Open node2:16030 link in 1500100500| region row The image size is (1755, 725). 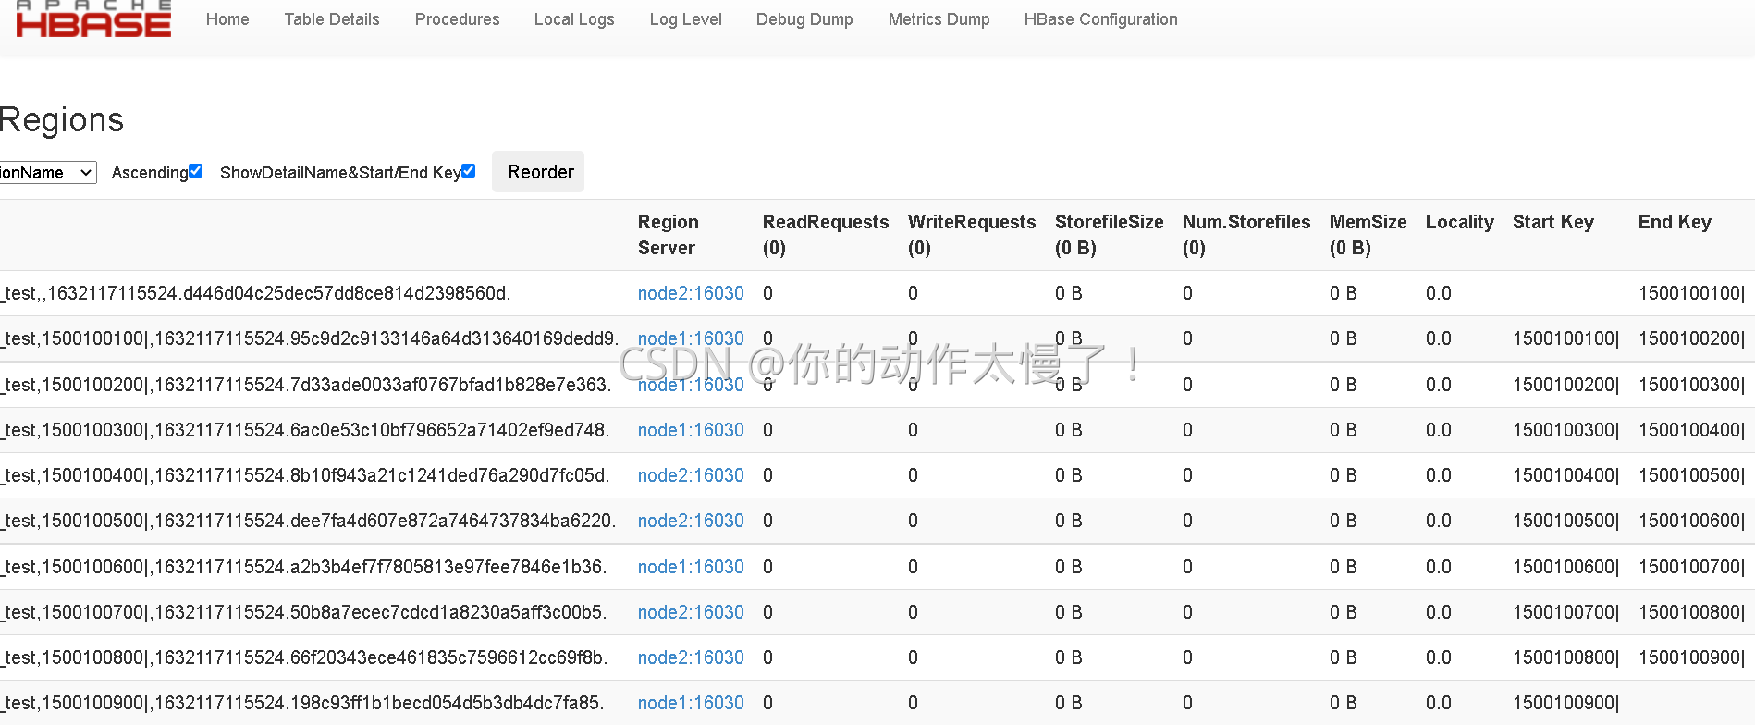pos(691,521)
